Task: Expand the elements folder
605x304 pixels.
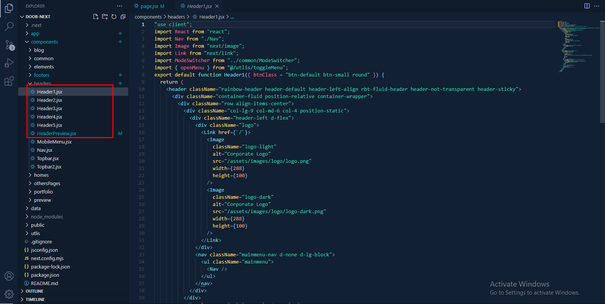Action: pos(73,67)
